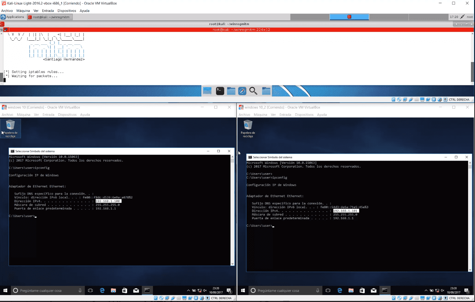This screenshot has height=302, width=475.
Task: Open Dispositivos menu in Kali VirtualBox window
Action: click(x=67, y=11)
